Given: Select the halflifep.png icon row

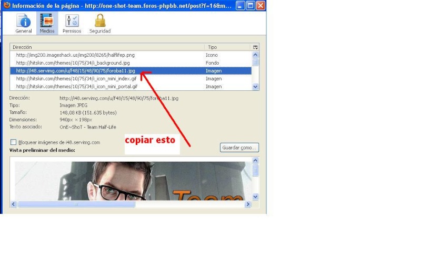Looking at the screenshot, I should [x=131, y=55].
